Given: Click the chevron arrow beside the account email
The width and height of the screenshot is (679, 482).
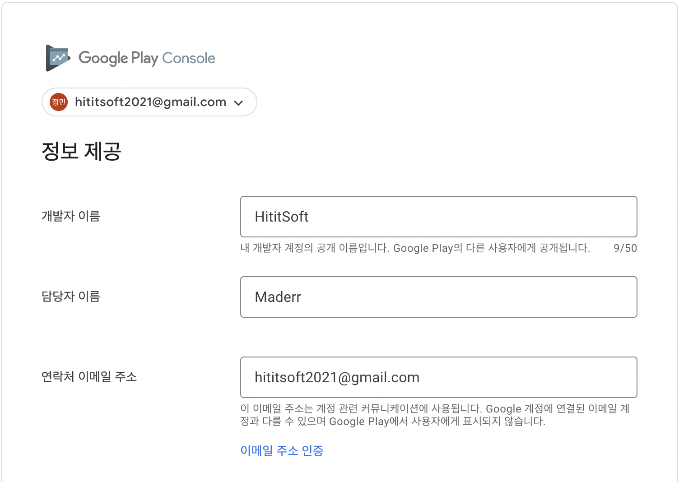Looking at the screenshot, I should (238, 103).
